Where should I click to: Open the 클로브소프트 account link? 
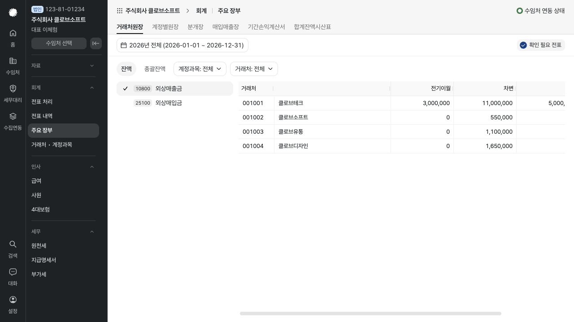(x=293, y=117)
